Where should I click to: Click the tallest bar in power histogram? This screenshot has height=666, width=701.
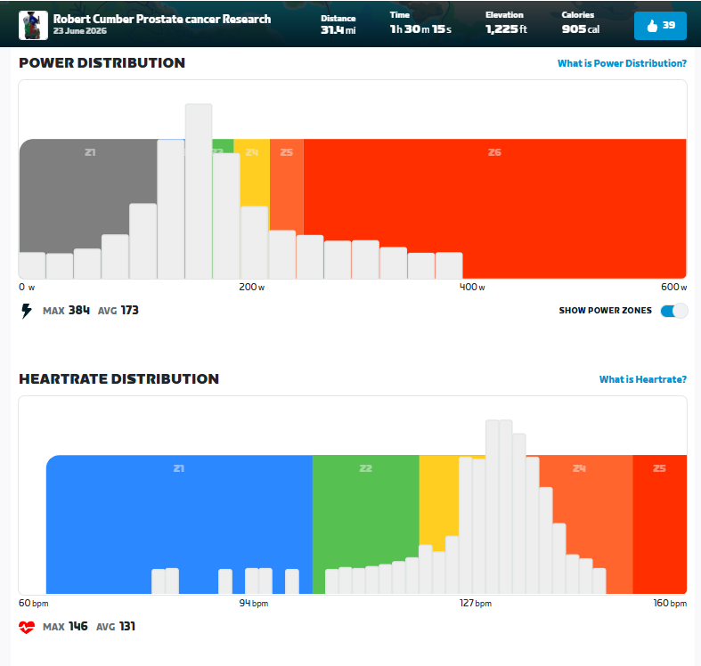click(x=199, y=191)
